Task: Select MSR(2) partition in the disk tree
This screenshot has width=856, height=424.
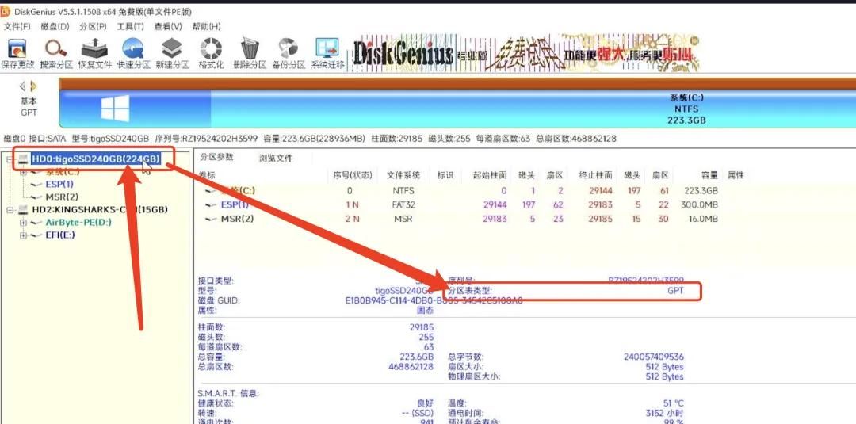Action: click(x=62, y=197)
